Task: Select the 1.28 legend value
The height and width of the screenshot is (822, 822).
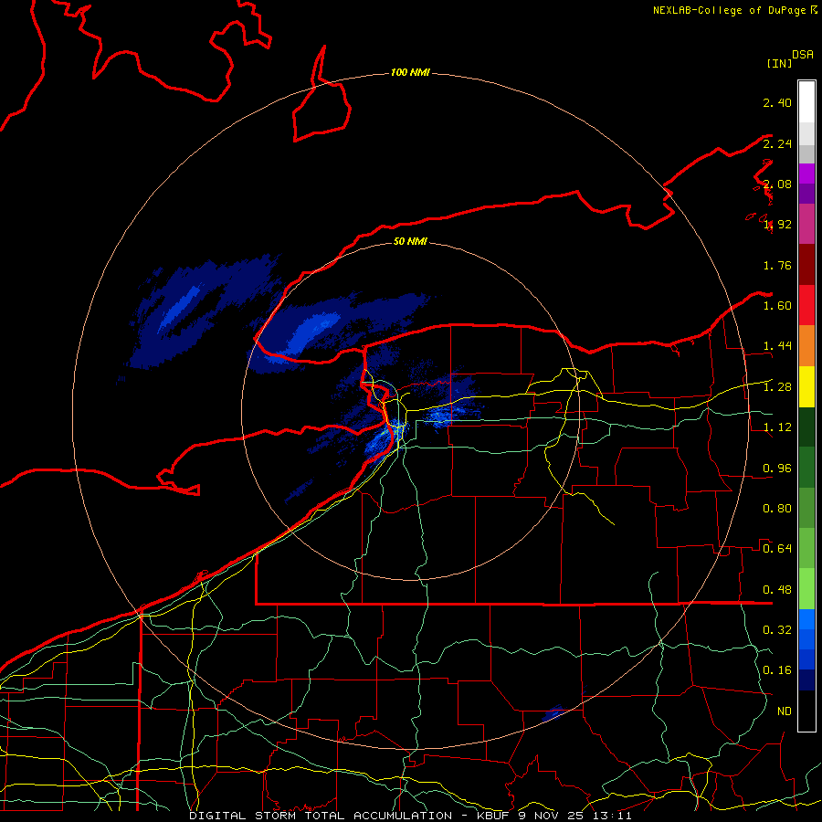Action: [x=777, y=387]
